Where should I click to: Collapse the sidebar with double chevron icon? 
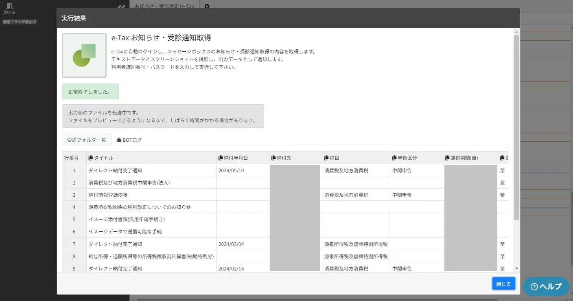point(120,7)
